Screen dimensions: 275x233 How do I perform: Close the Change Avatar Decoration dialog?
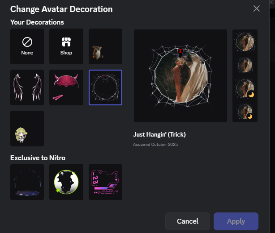(x=257, y=8)
